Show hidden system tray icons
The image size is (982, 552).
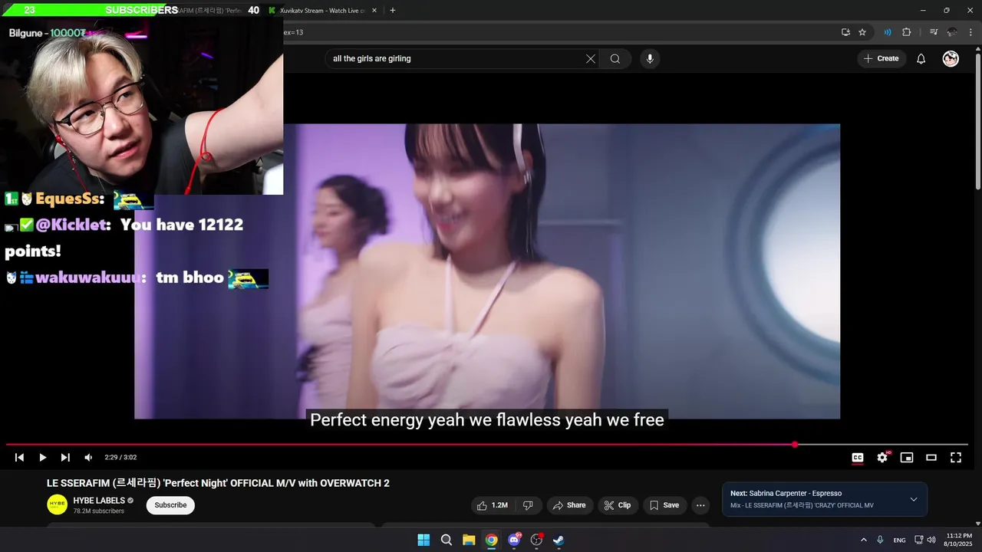tap(864, 540)
